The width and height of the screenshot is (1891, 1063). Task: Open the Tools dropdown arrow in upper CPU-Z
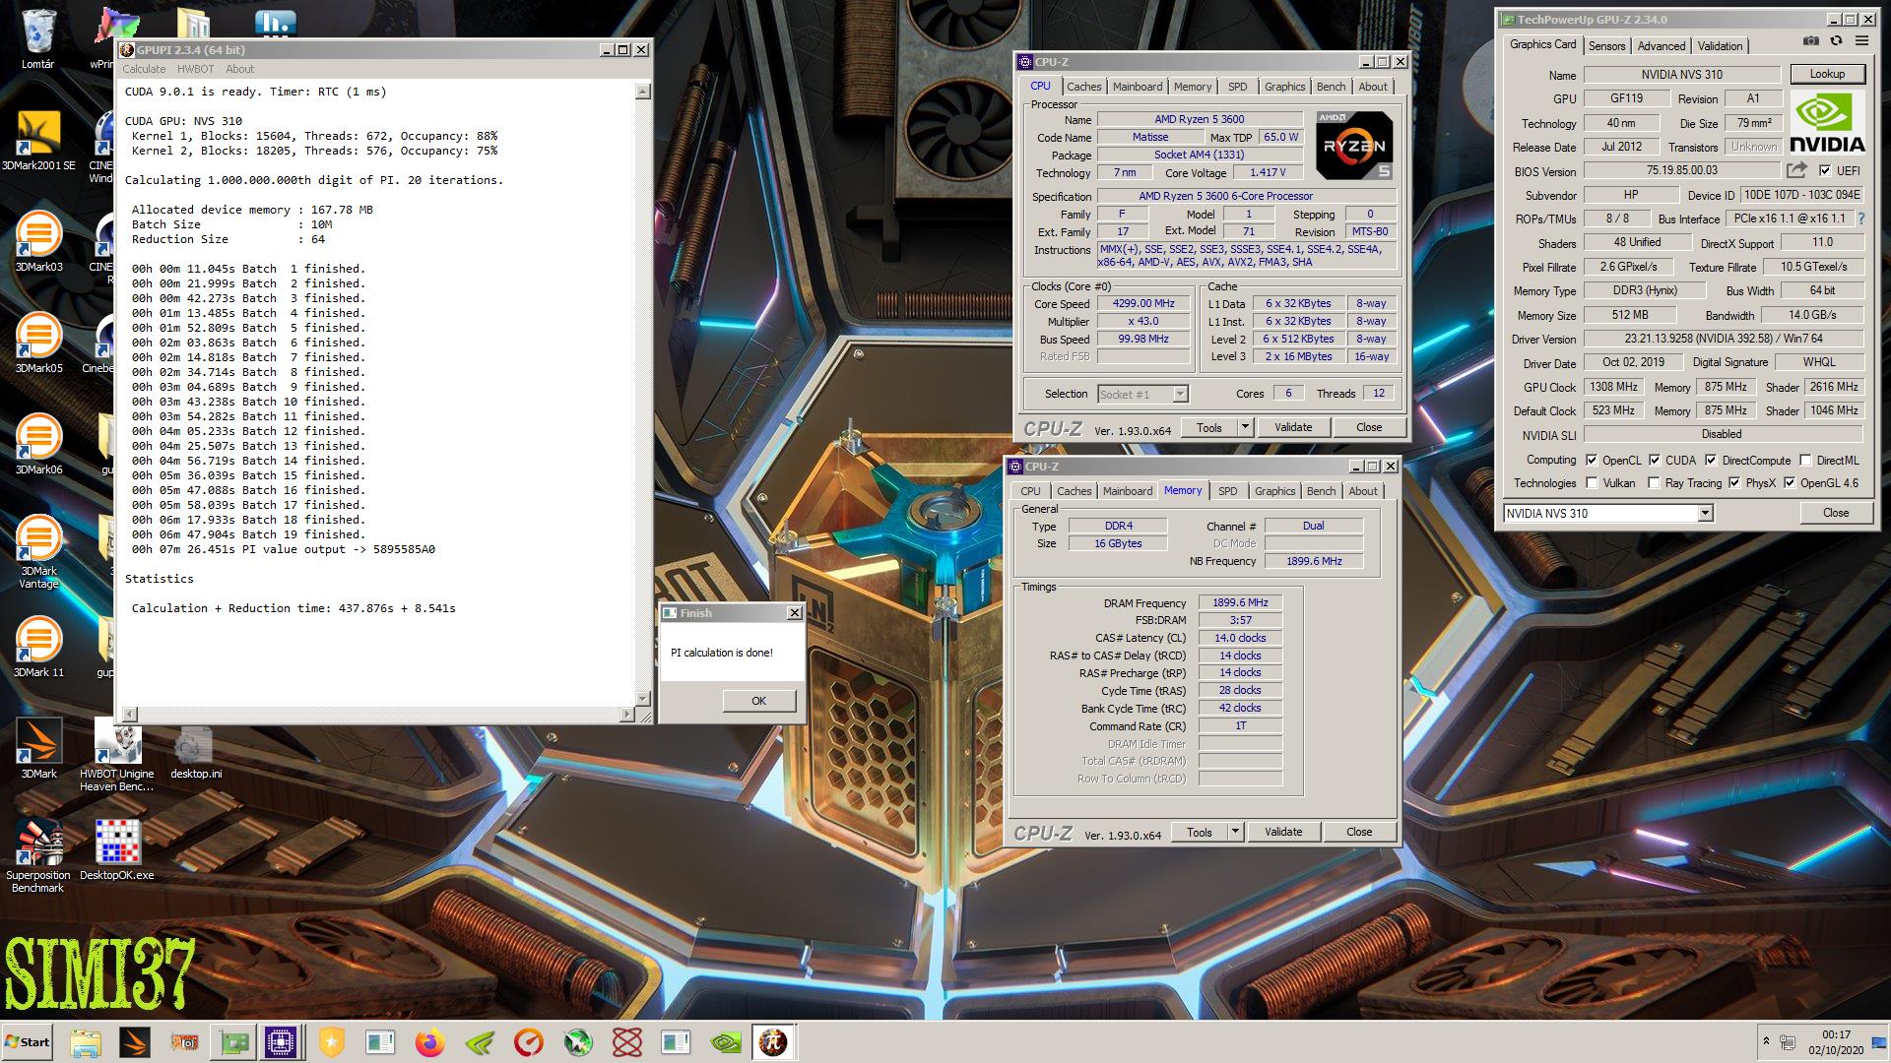(x=1244, y=427)
